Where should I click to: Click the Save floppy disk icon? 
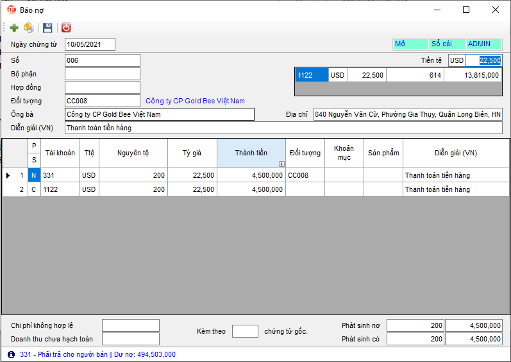pos(47,28)
